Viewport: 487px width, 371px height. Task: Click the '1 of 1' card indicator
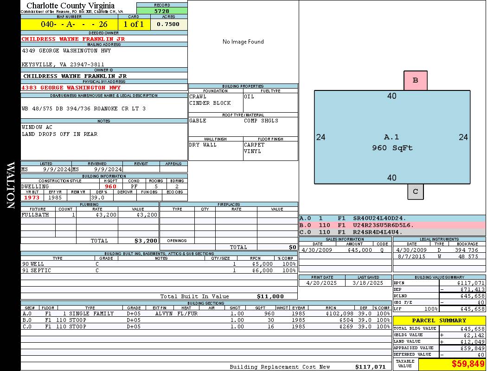(x=134, y=24)
